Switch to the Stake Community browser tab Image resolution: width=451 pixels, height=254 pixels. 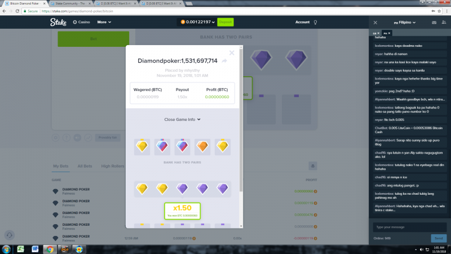pyautogui.click(x=71, y=3)
